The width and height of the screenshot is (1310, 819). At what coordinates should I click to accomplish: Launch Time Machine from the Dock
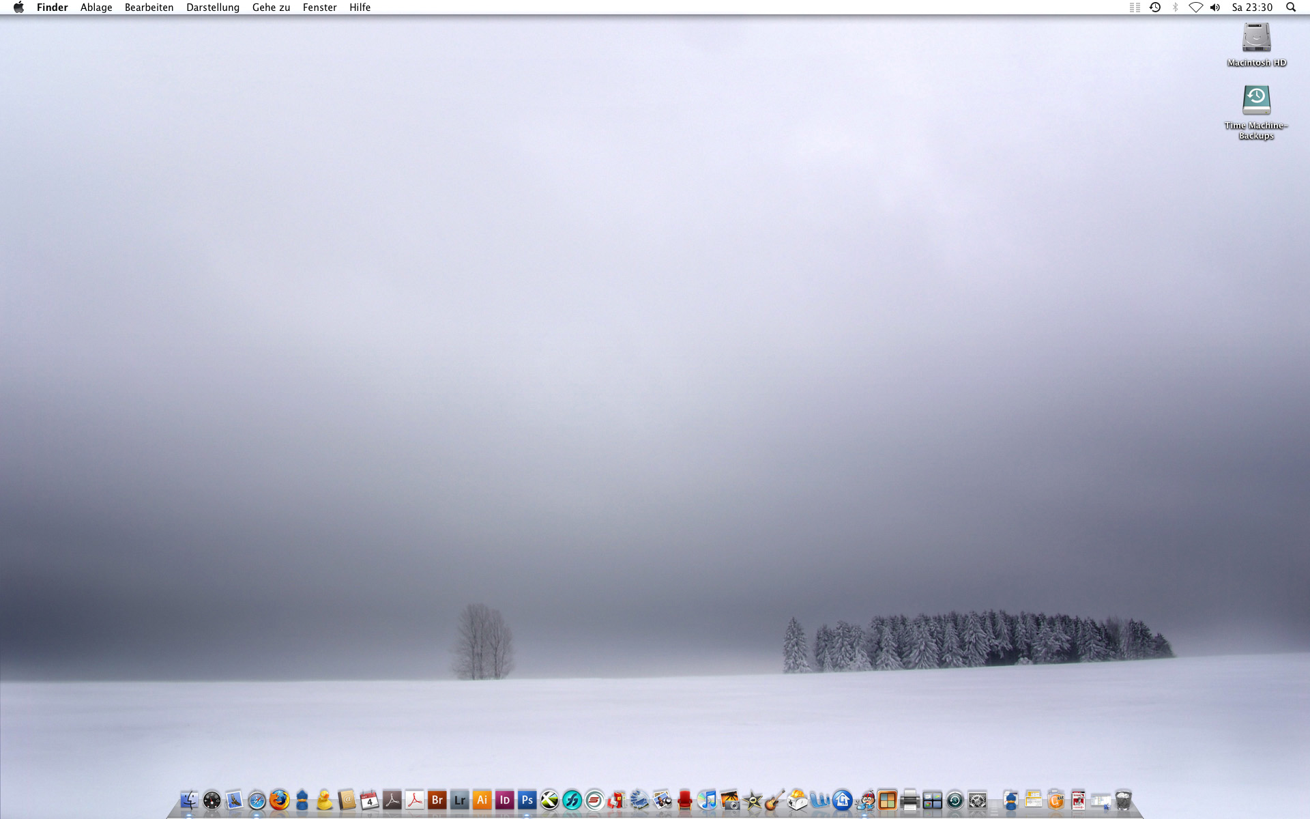[955, 800]
